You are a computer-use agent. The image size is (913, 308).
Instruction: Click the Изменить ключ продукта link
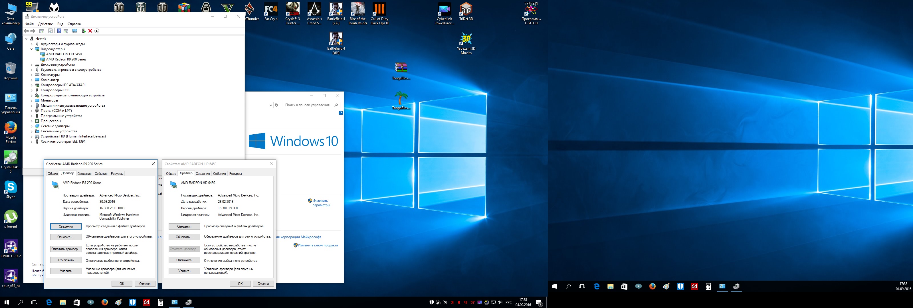point(317,245)
